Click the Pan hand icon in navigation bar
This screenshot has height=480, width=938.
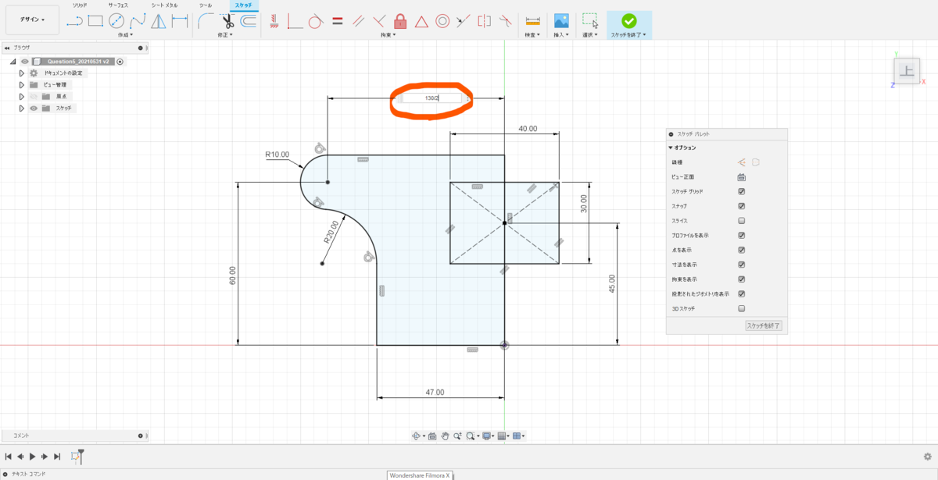[445, 436]
